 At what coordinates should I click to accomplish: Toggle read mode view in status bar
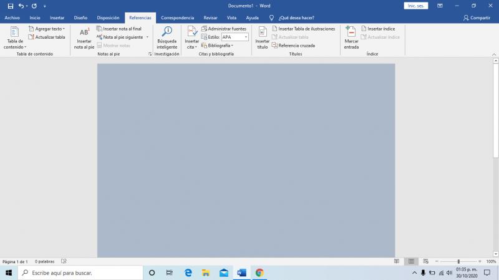(397, 261)
